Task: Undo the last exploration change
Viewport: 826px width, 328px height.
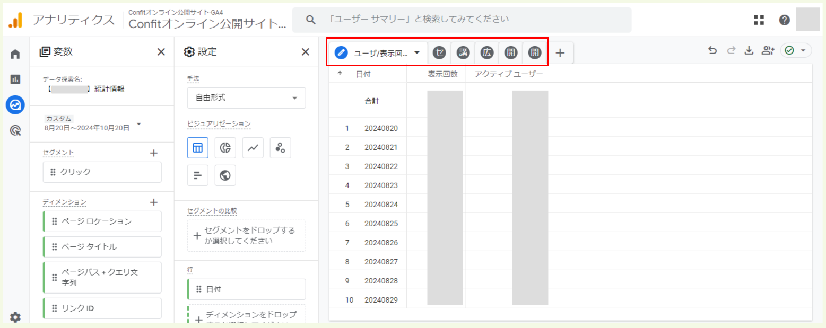Action: 711,50
